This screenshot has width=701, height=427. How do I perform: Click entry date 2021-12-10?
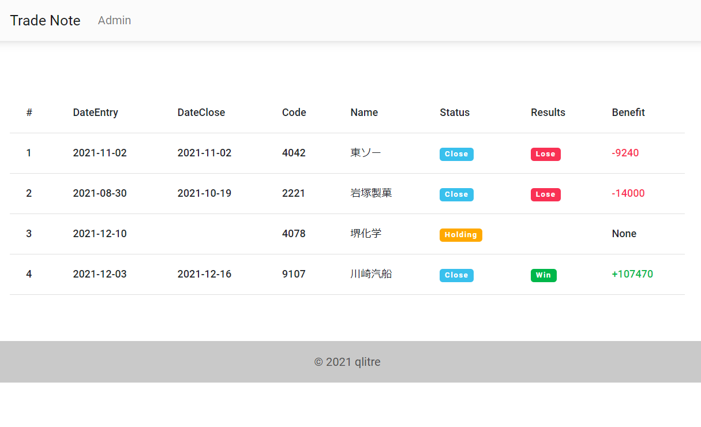click(100, 234)
